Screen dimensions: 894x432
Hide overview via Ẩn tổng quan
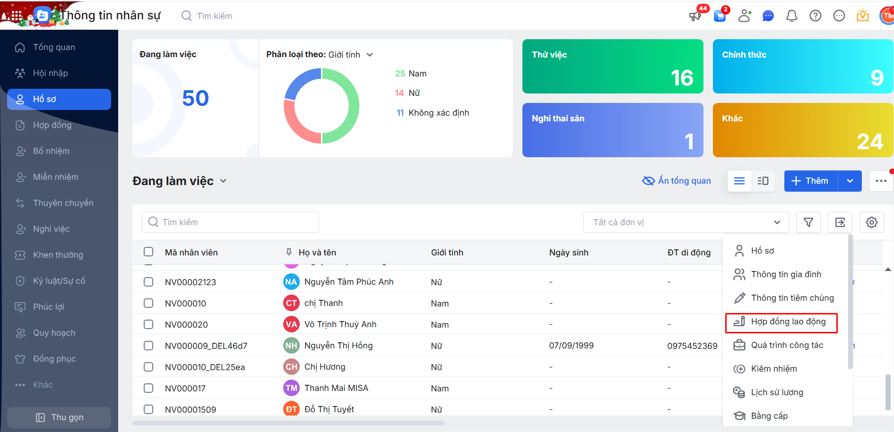tap(677, 181)
